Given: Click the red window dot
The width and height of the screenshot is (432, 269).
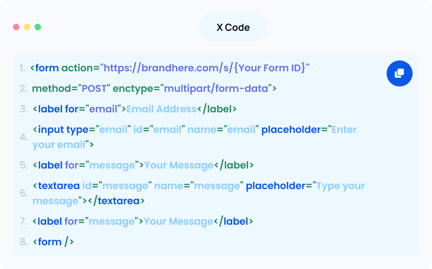Looking at the screenshot, I should point(16,27).
